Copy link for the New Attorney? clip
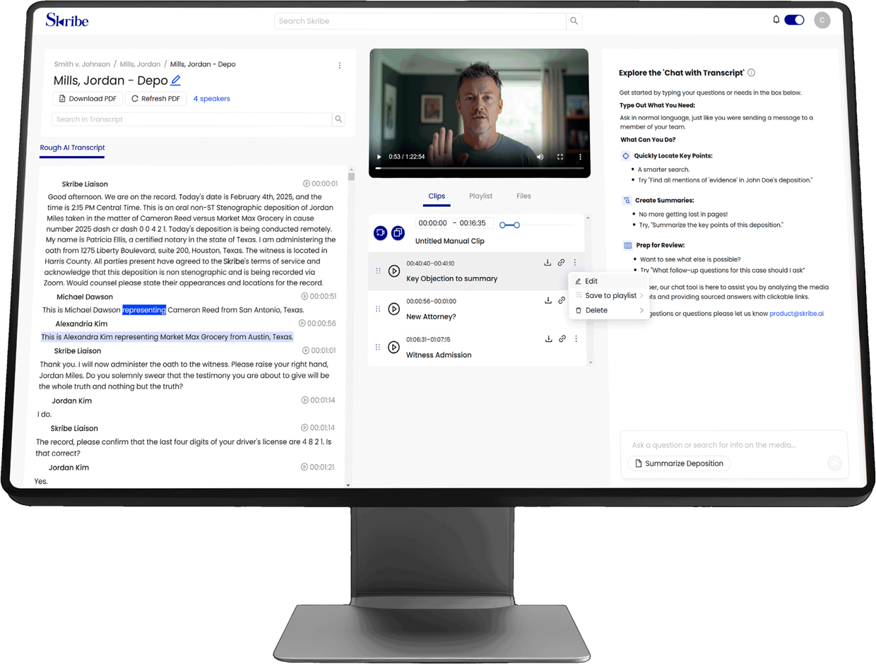 click(x=561, y=300)
